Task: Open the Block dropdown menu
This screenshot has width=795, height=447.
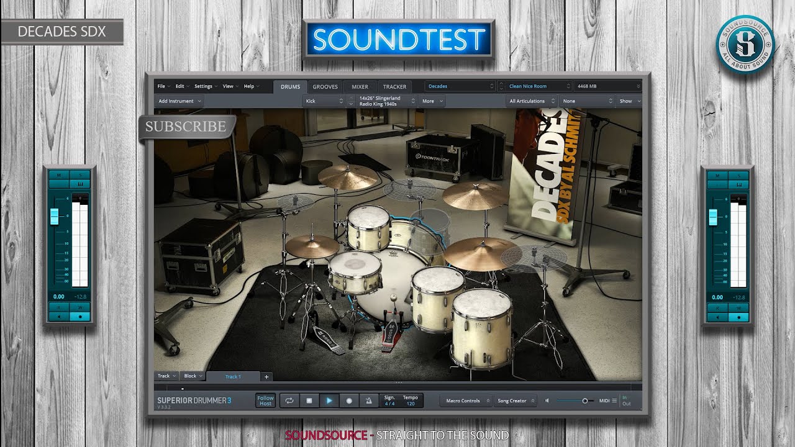Action: pyautogui.click(x=193, y=376)
